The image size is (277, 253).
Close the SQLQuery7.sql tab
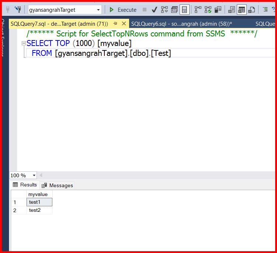pos(124,24)
